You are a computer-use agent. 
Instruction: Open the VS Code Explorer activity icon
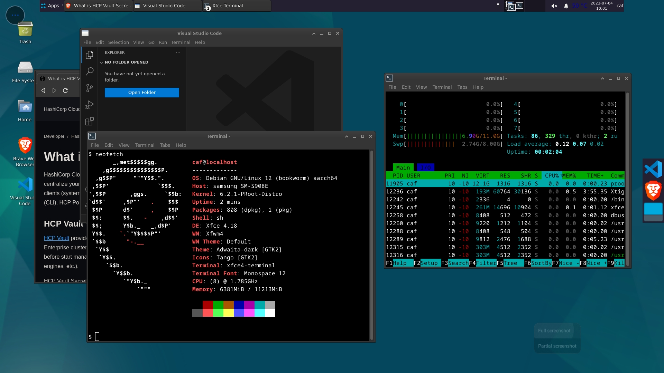(90, 55)
